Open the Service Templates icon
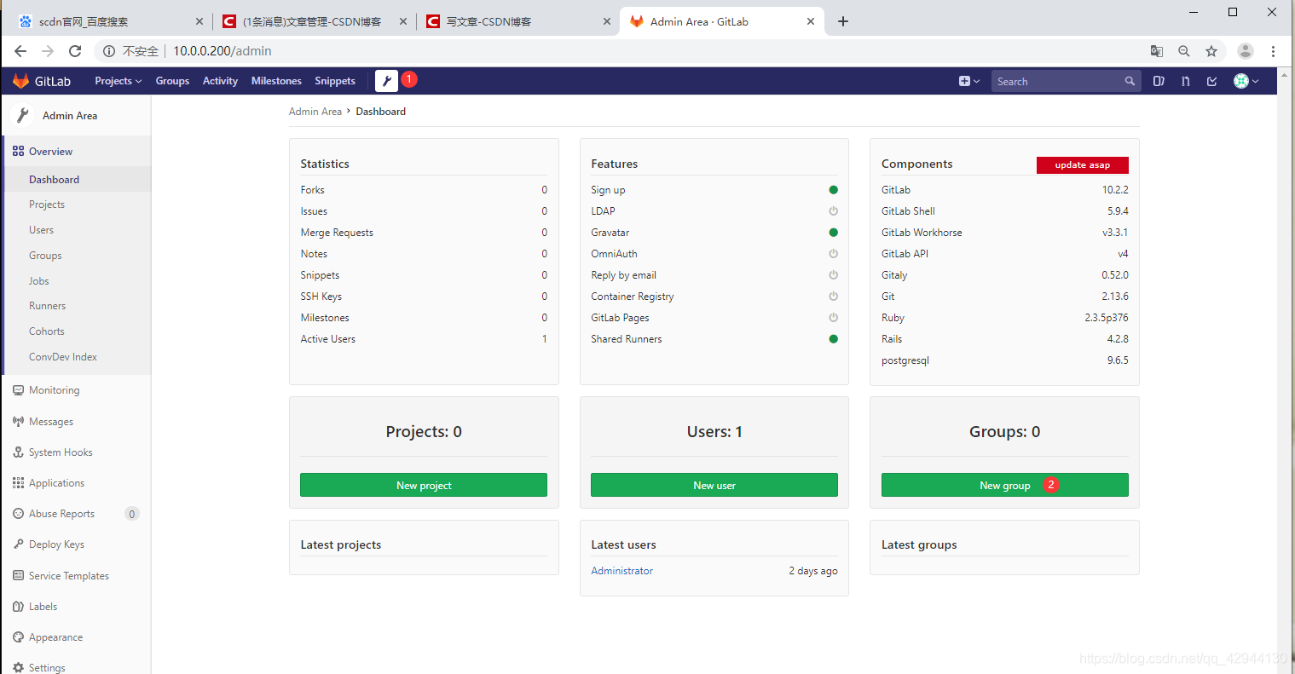The height and width of the screenshot is (674, 1295). 18,575
